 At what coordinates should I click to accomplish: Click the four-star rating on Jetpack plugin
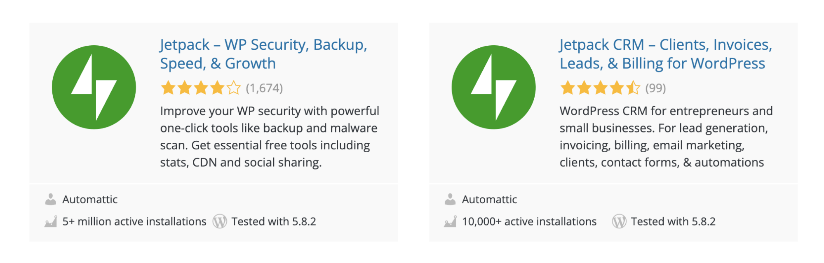click(x=200, y=88)
